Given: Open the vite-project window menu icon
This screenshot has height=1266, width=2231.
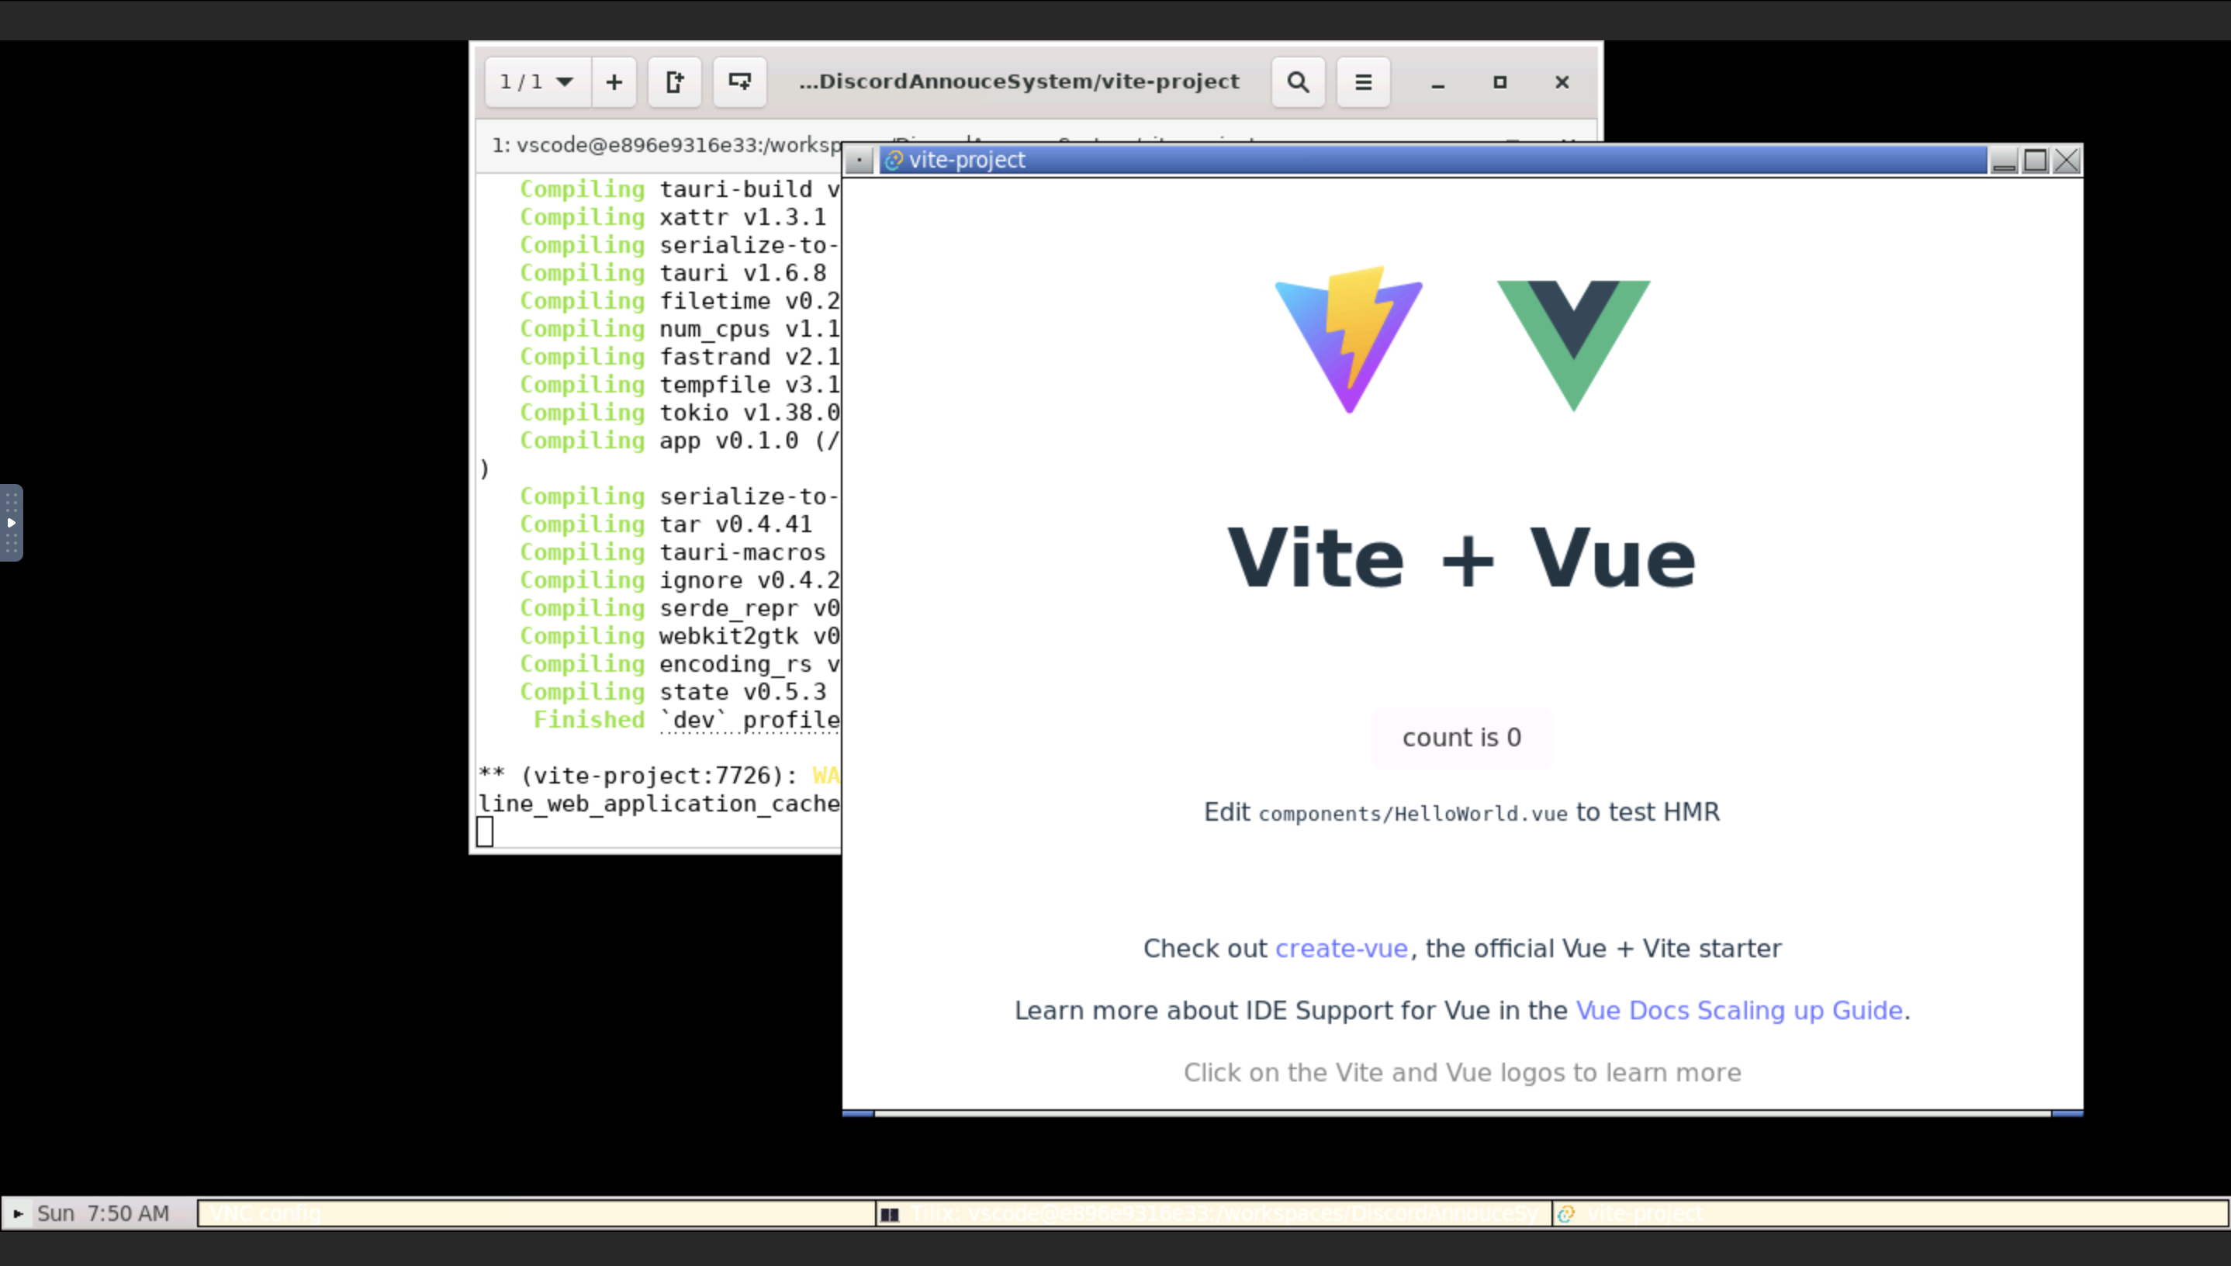Looking at the screenshot, I should (x=859, y=160).
